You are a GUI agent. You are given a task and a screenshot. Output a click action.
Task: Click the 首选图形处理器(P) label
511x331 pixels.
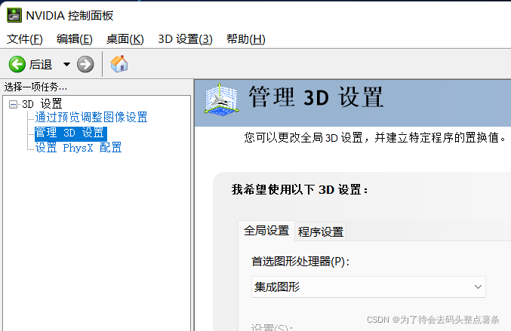click(300, 262)
